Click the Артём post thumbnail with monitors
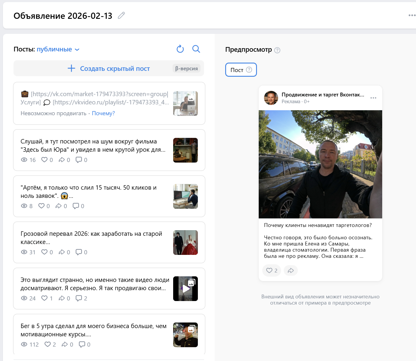This screenshot has height=361, width=416. coord(186,196)
